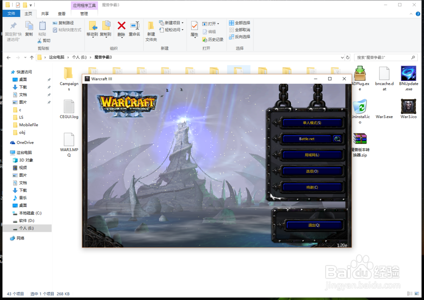Refresh the folder view
Image resolution: width=424 pixels, height=300 pixels.
tap(348, 58)
